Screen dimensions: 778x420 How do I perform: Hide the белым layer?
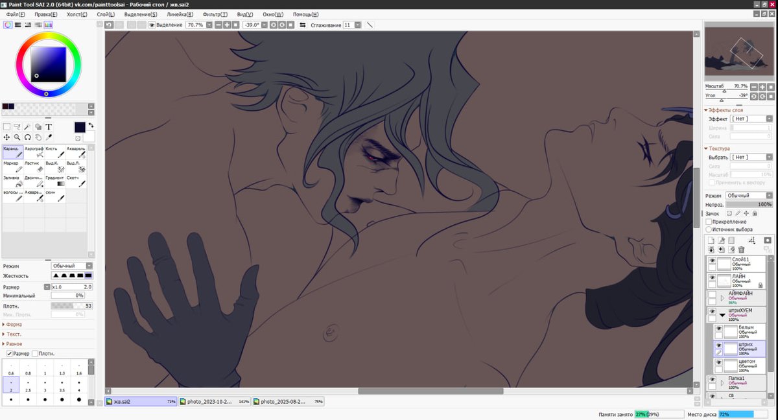point(718,329)
